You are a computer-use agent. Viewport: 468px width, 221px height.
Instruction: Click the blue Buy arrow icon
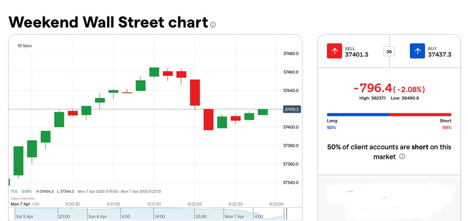coord(417,51)
